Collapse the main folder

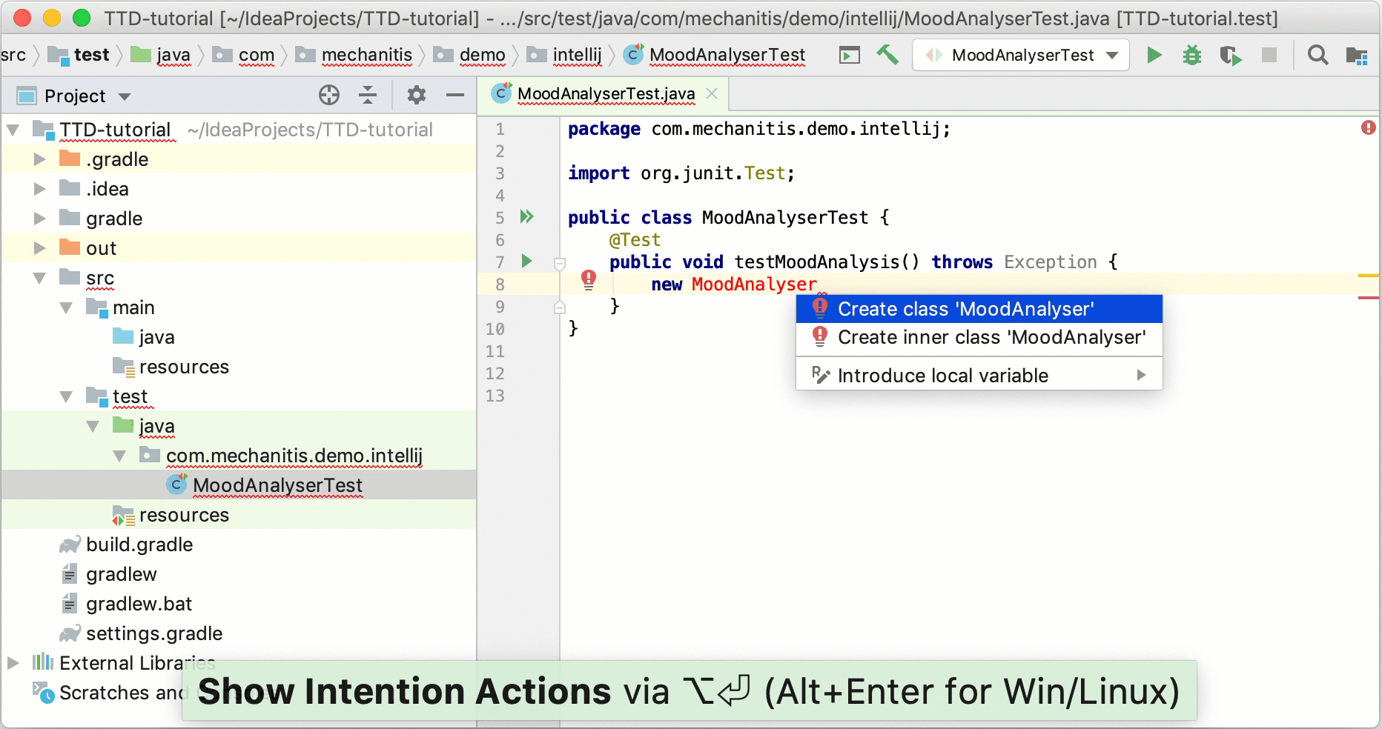(x=66, y=307)
